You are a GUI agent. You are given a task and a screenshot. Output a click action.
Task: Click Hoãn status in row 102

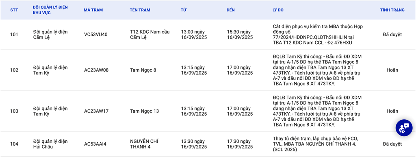pyautogui.click(x=392, y=70)
